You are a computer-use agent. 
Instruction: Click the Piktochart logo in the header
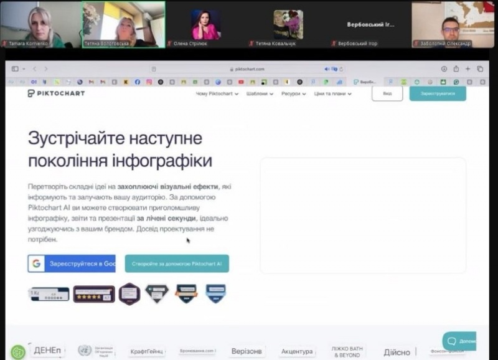click(56, 93)
